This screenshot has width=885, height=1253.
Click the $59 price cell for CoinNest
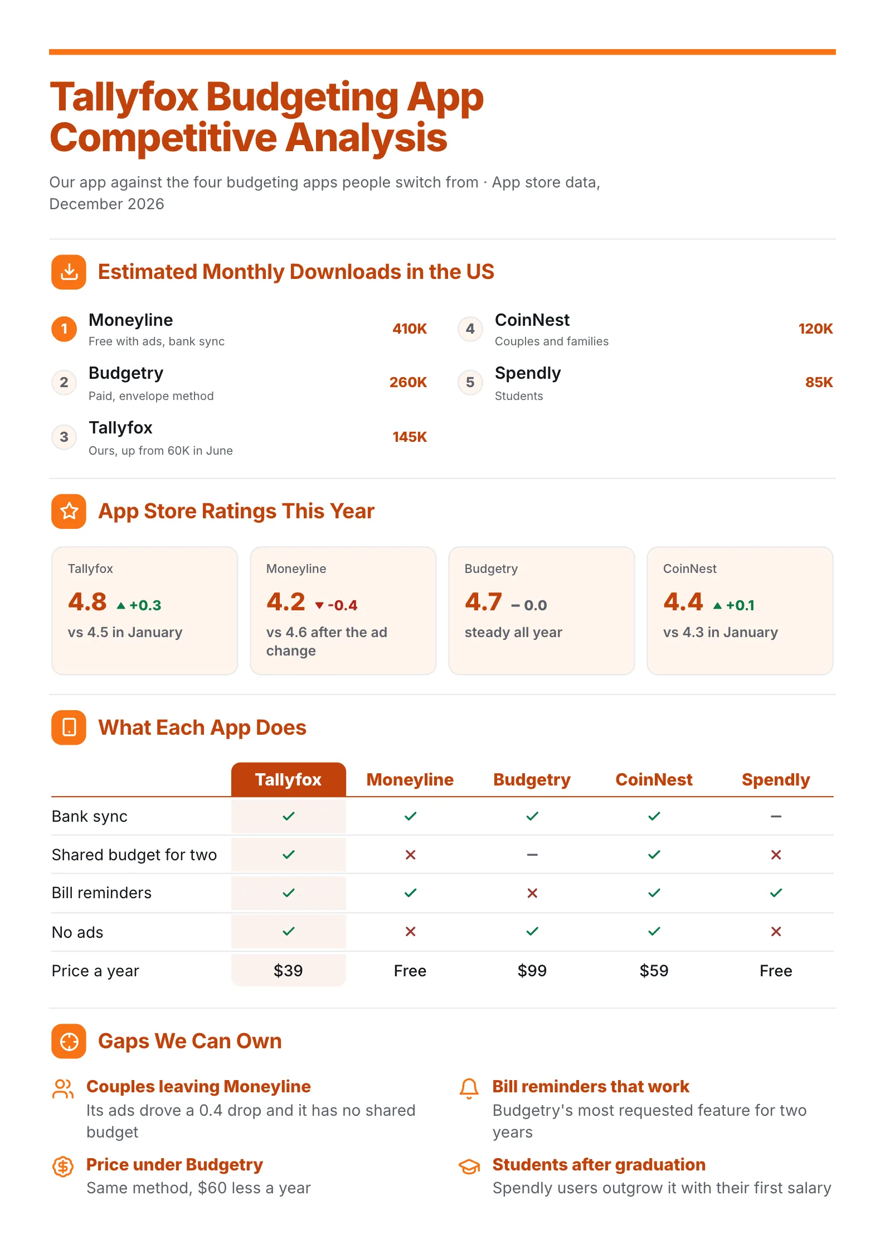click(x=654, y=971)
